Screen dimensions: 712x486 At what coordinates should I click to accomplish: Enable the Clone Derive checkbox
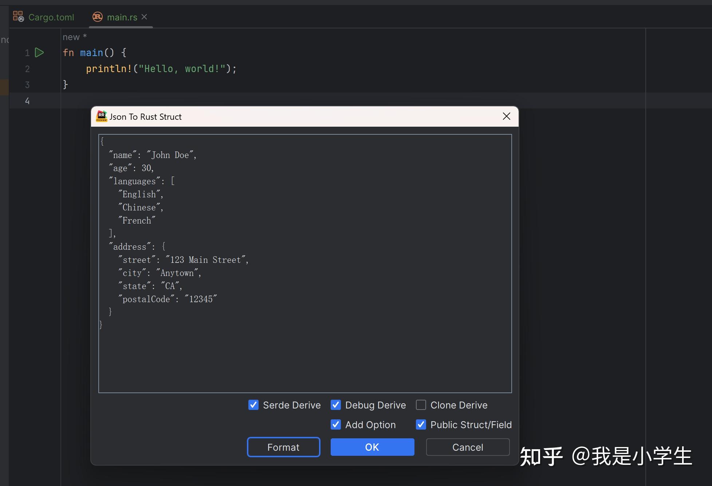[x=421, y=405]
